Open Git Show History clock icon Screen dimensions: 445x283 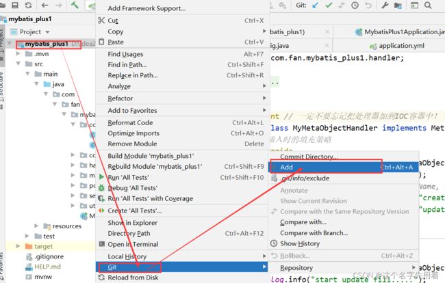355,5
